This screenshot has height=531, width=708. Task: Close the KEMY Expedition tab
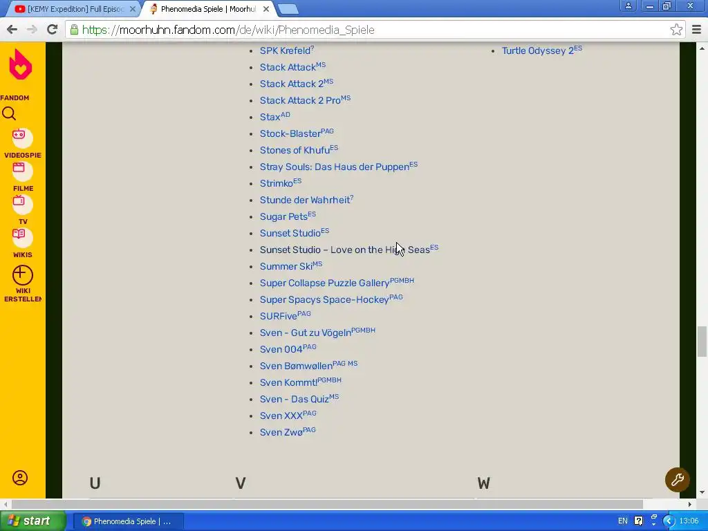132,9
